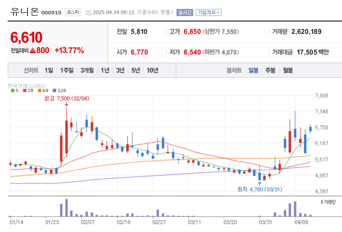This screenshot has height=232, width=342.
Task: Click the green 5-day moving average swatch
Action: [x=13, y=90]
